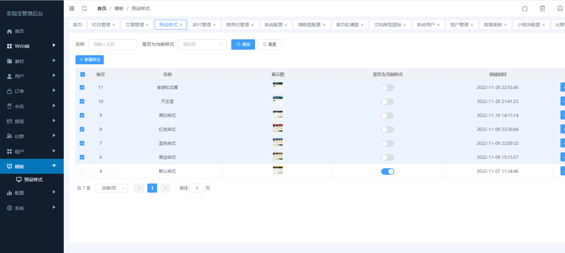Check the checkbox for row 默认样式
This screenshot has width=565, height=253.
coord(82,171)
